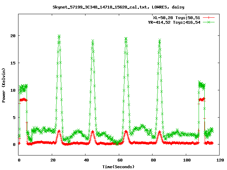
Task: Click the x-axis tick label 100
Action: (187, 160)
